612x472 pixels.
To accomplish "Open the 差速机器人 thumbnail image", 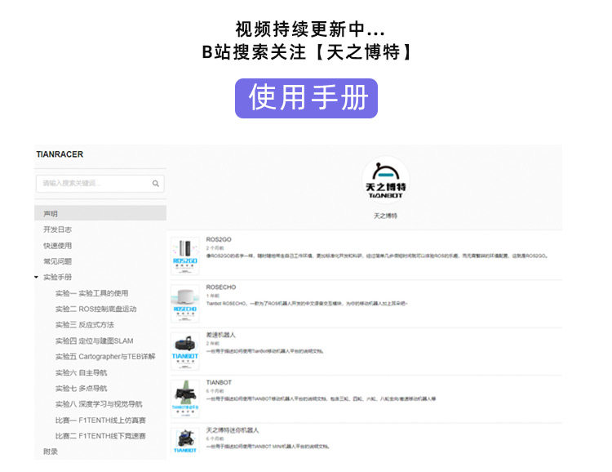I will pyautogui.click(x=185, y=351).
